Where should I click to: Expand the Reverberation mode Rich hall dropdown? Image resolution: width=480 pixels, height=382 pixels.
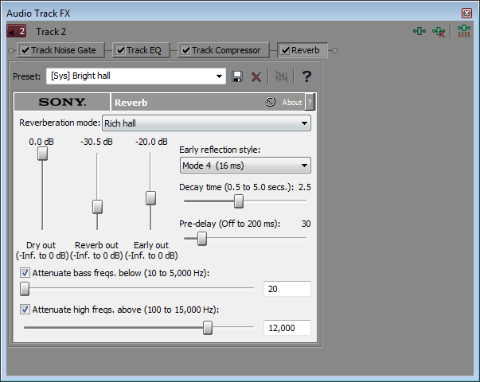[206, 123]
